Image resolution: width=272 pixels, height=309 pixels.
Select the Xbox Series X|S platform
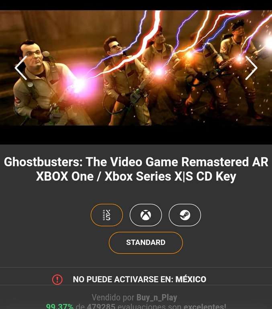click(x=107, y=215)
